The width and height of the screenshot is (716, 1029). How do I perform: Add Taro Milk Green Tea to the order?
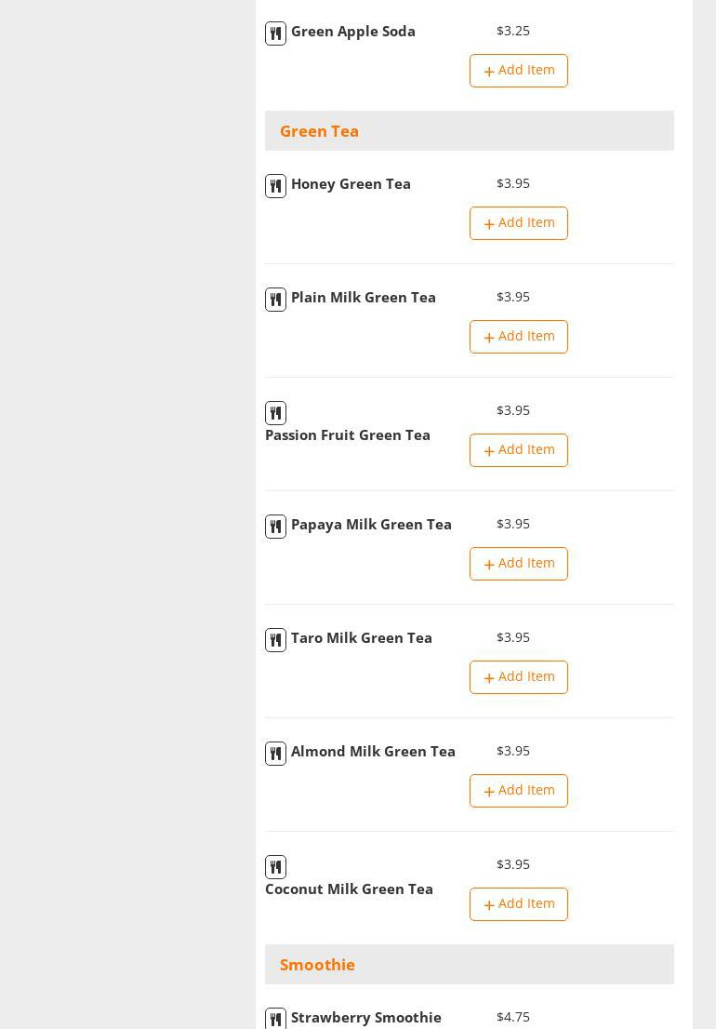(x=518, y=677)
